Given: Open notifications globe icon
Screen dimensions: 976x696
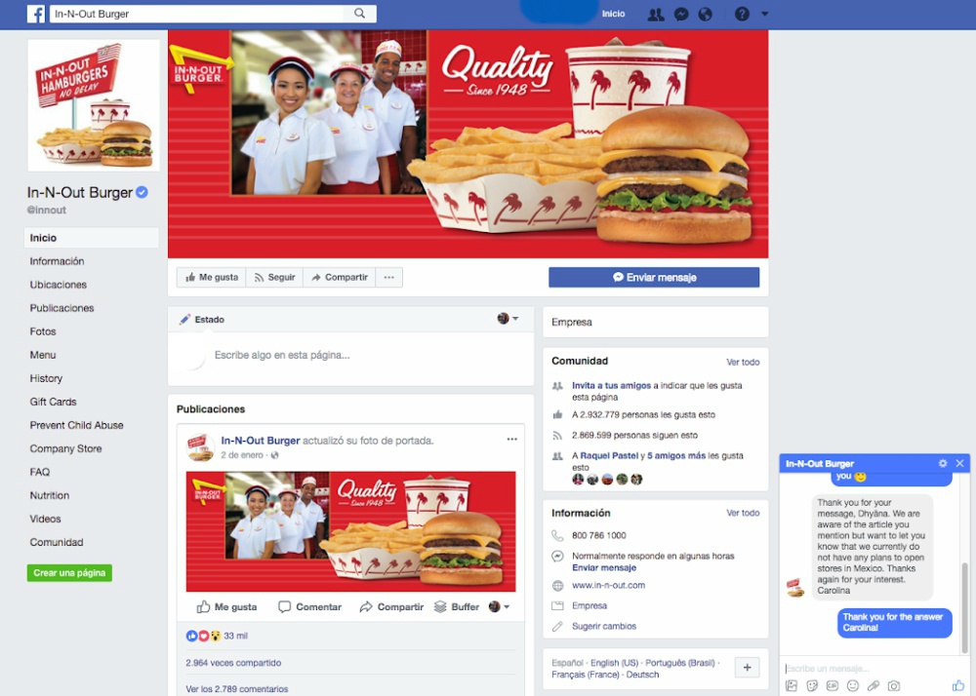Looking at the screenshot, I should click(x=706, y=15).
